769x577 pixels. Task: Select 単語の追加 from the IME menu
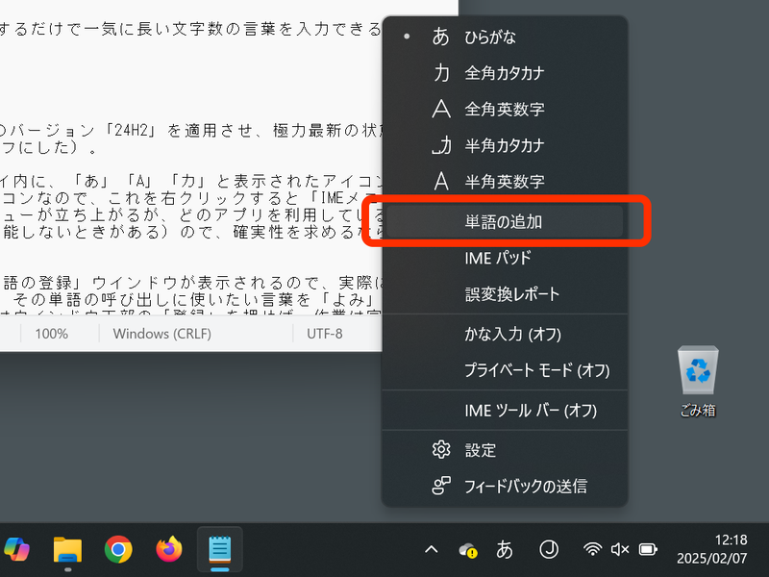click(505, 220)
